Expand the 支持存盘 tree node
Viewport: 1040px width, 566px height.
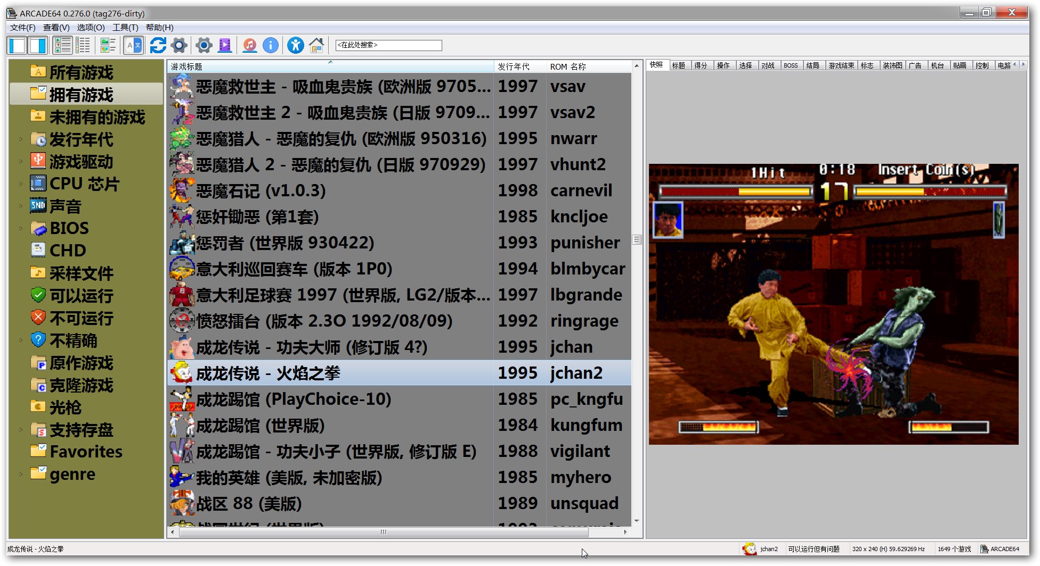21,430
